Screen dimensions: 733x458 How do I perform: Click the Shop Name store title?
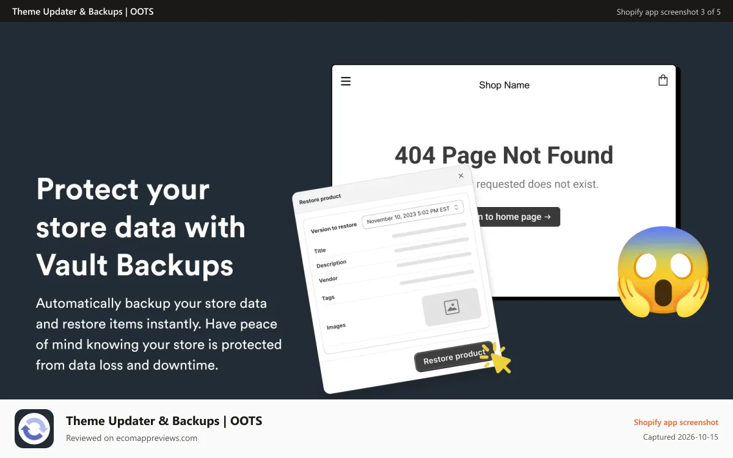pyautogui.click(x=504, y=85)
